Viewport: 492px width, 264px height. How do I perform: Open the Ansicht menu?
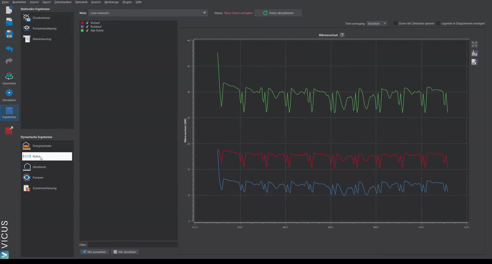(96, 2)
